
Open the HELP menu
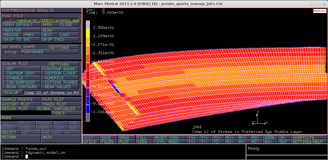319,142
